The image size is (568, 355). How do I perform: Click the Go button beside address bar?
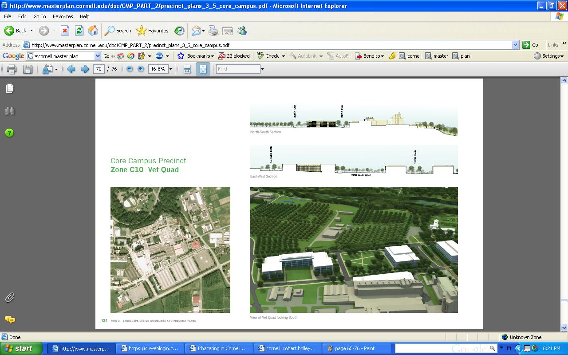click(x=531, y=45)
